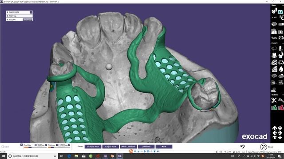This screenshot has height=159, width=284.
Task: Apply the Minor Connector preset
Action: (128, 147)
